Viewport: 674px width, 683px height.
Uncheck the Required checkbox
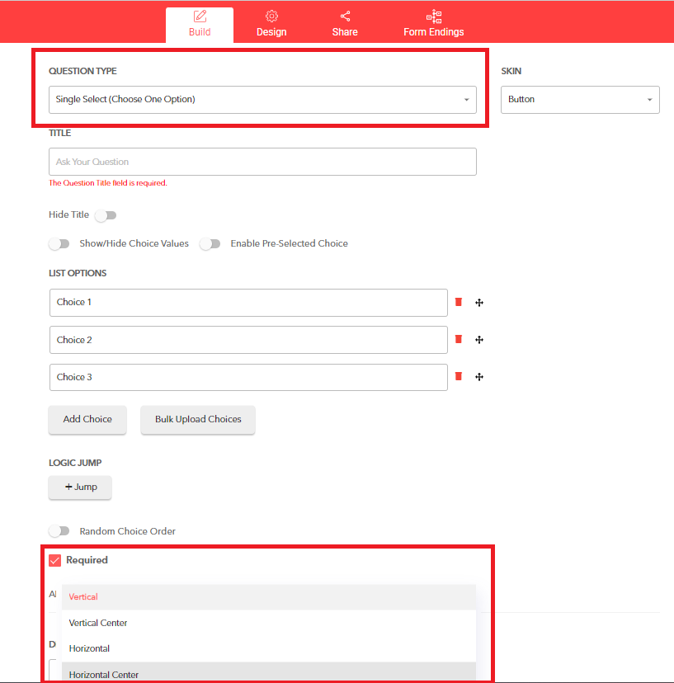[x=55, y=560]
